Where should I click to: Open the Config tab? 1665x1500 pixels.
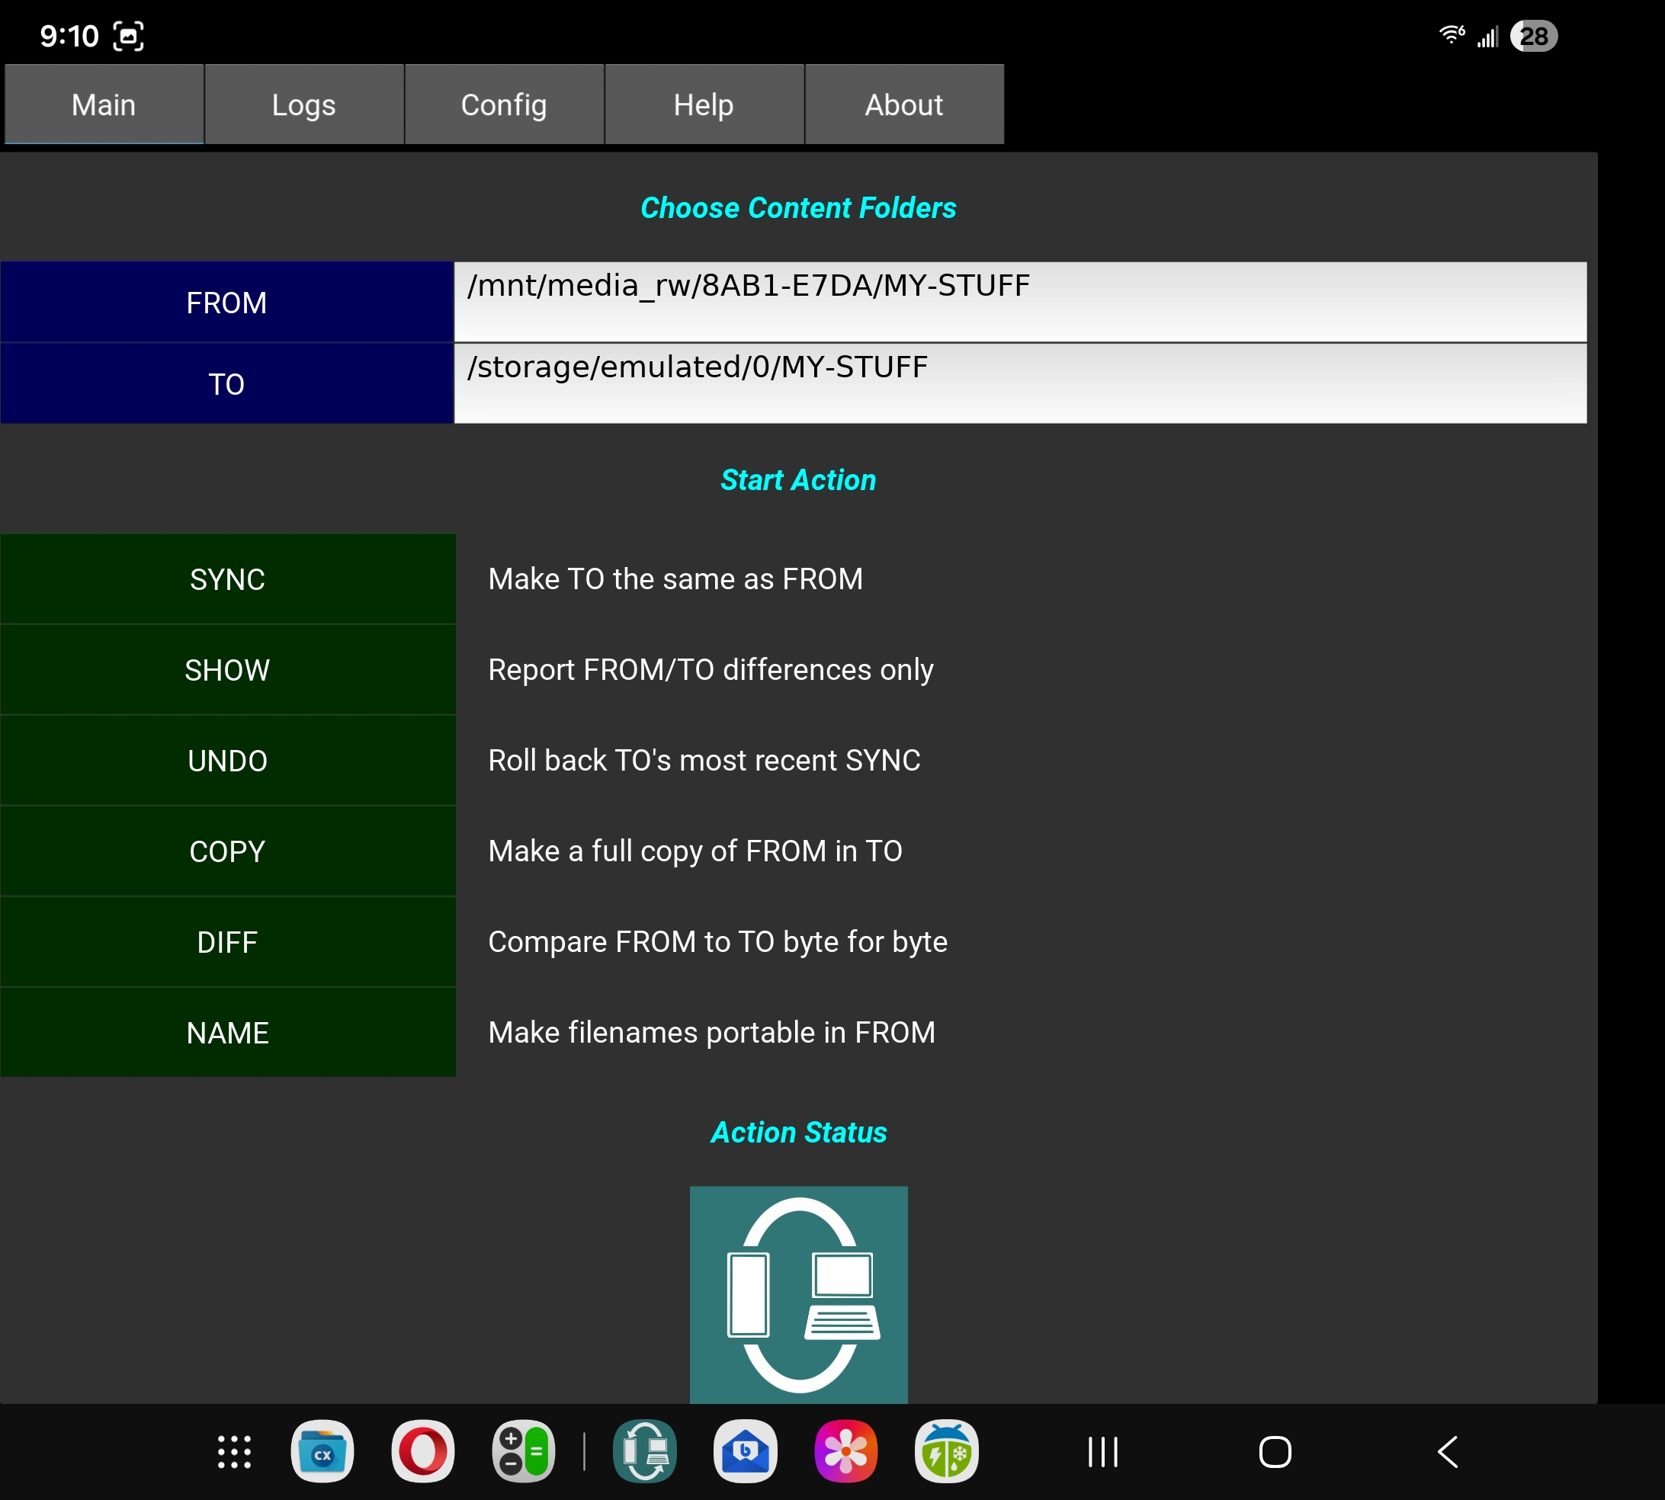[x=504, y=104]
